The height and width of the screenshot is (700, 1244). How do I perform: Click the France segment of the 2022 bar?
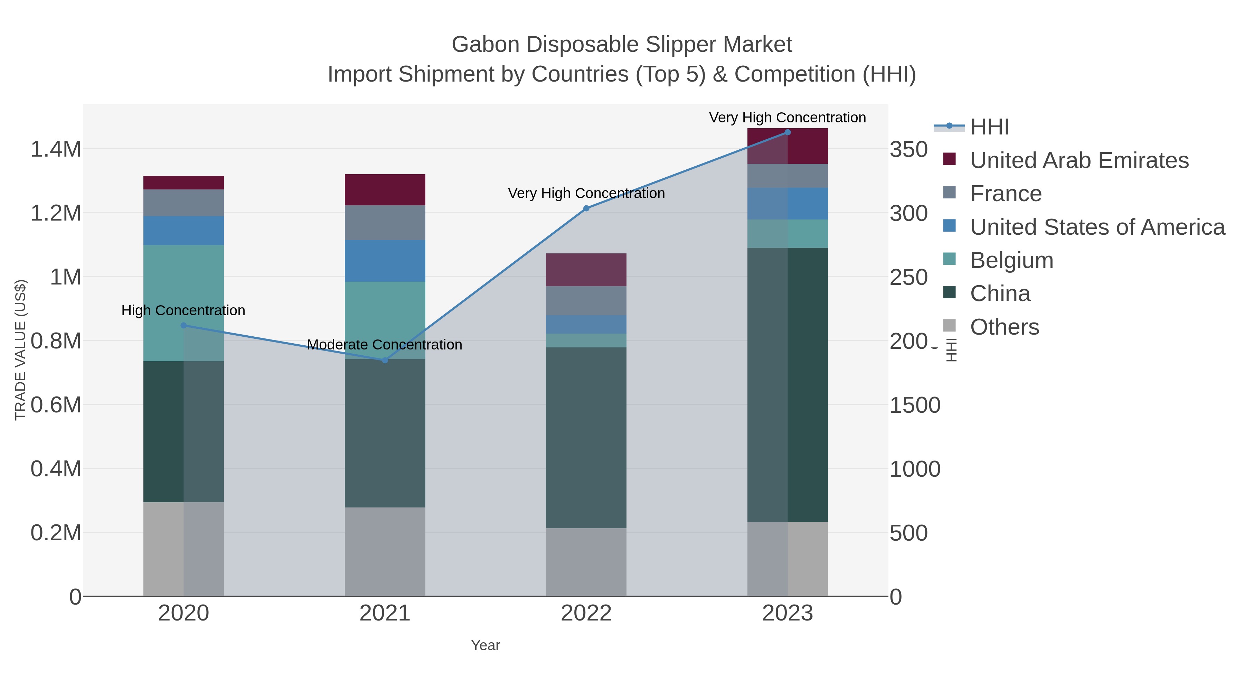(586, 301)
